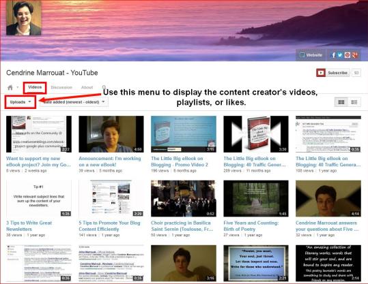Switch to the Videos tab

pyautogui.click(x=35, y=87)
